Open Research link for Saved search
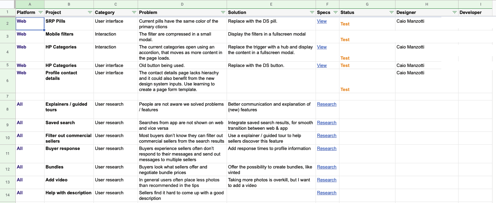 click(326, 123)
